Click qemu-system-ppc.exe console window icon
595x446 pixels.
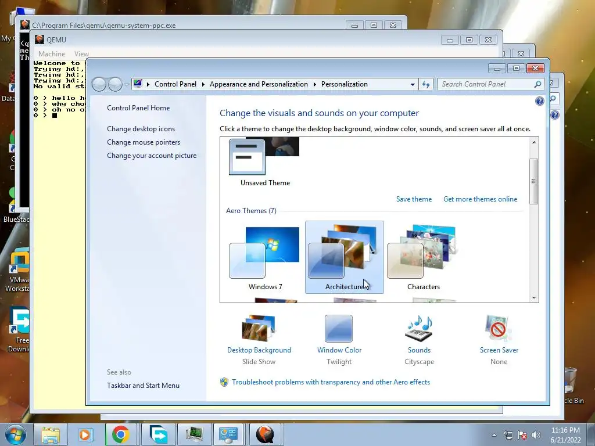point(25,25)
